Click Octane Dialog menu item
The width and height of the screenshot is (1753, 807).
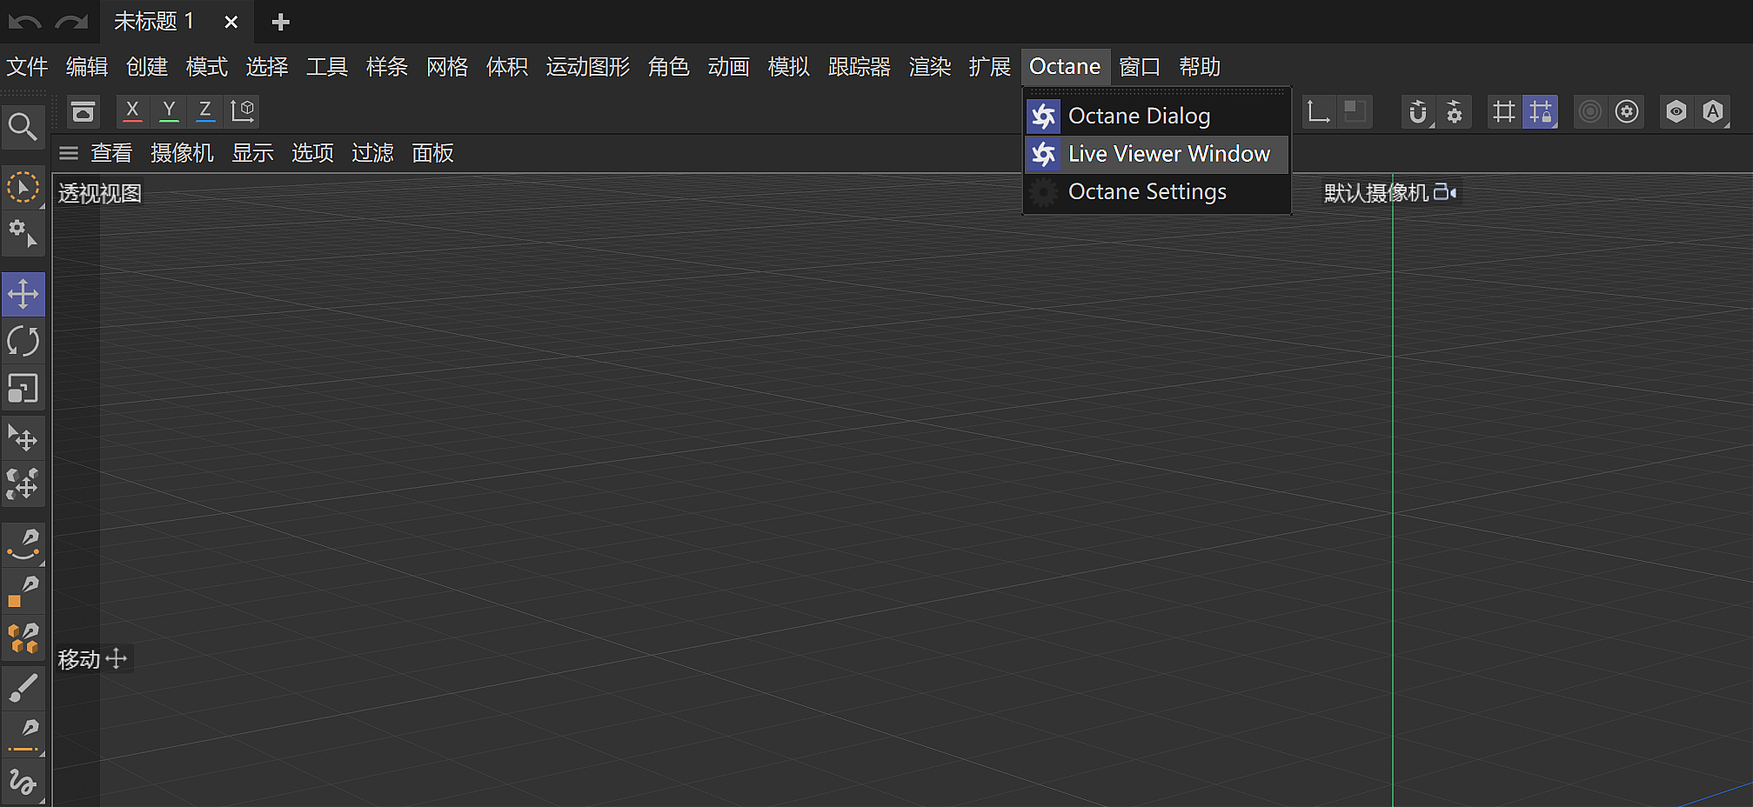(x=1139, y=116)
